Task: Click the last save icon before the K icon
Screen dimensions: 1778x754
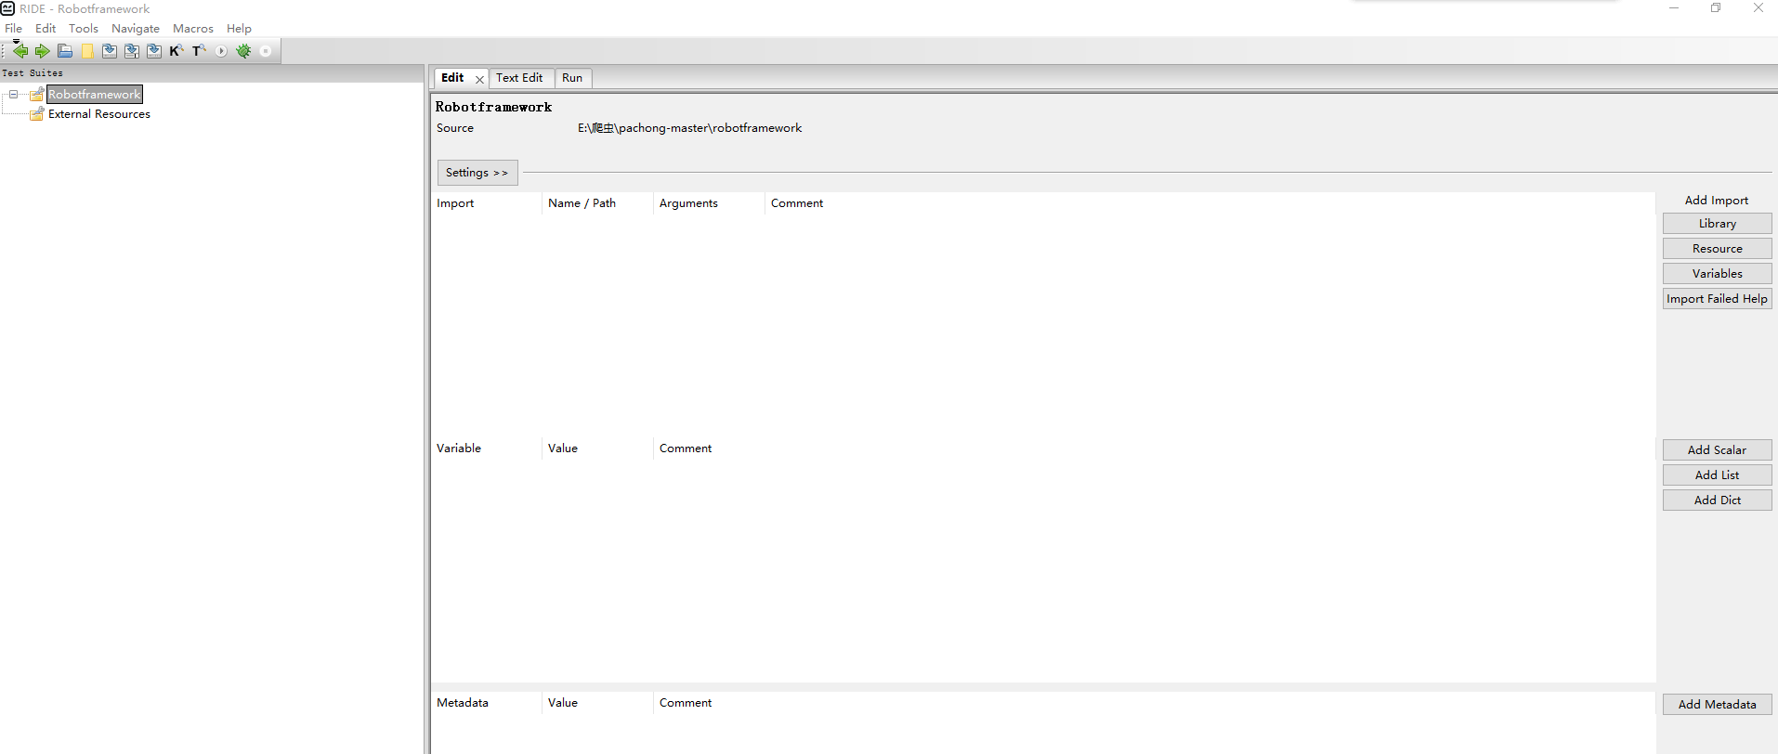Action: [x=154, y=51]
